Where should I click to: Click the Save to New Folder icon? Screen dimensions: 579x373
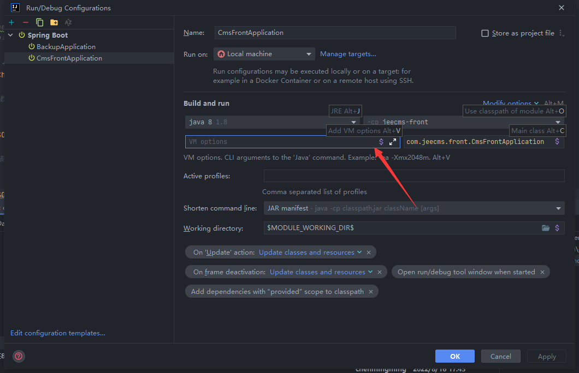pyautogui.click(x=54, y=22)
